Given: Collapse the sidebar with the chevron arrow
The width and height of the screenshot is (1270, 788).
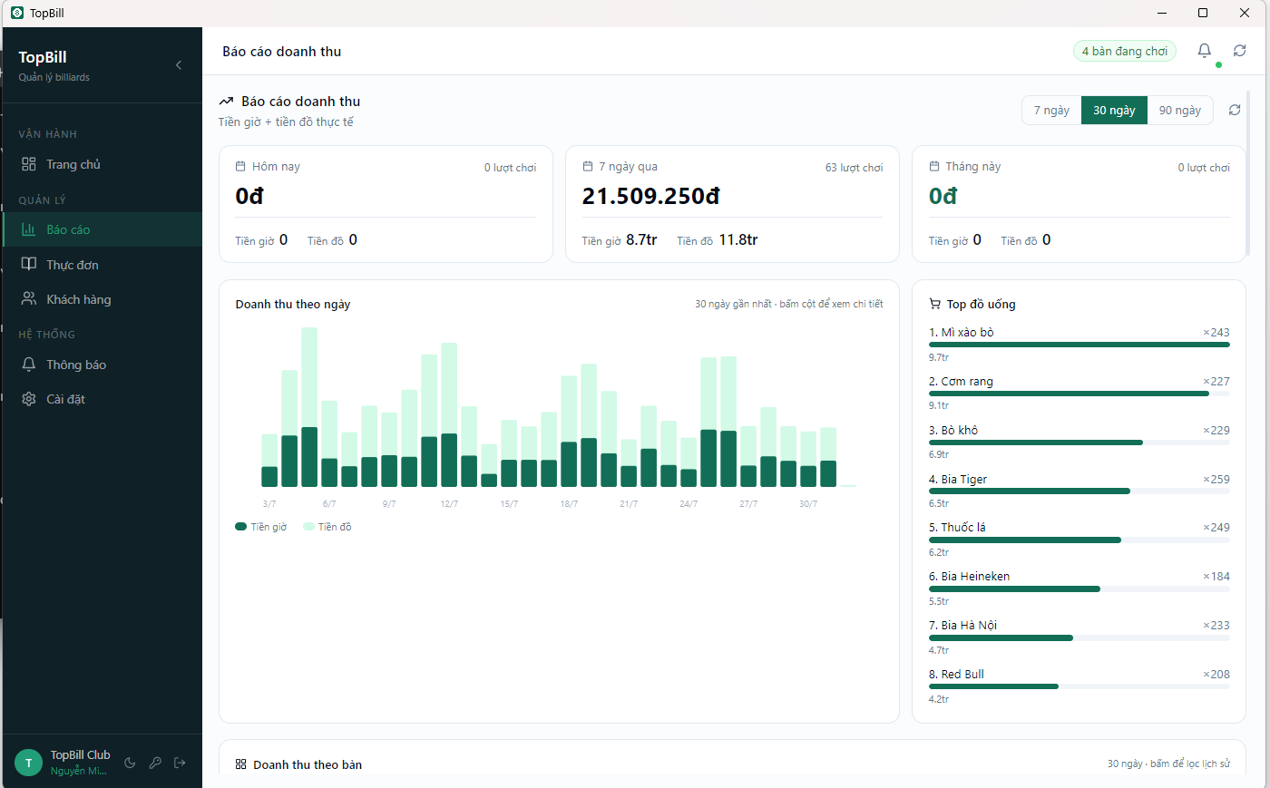Looking at the screenshot, I should coord(179,65).
